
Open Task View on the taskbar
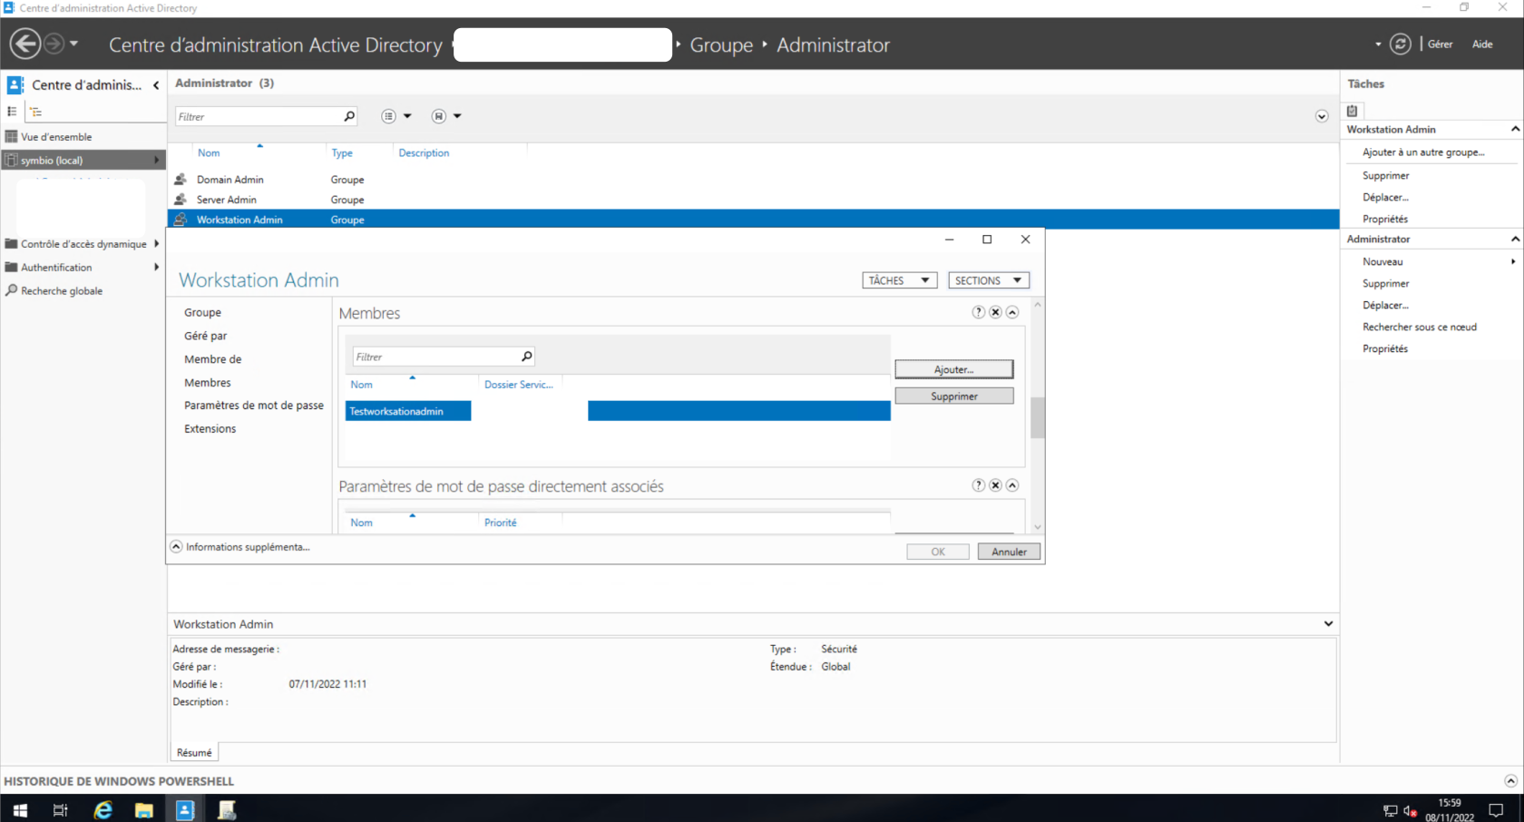pos(61,809)
